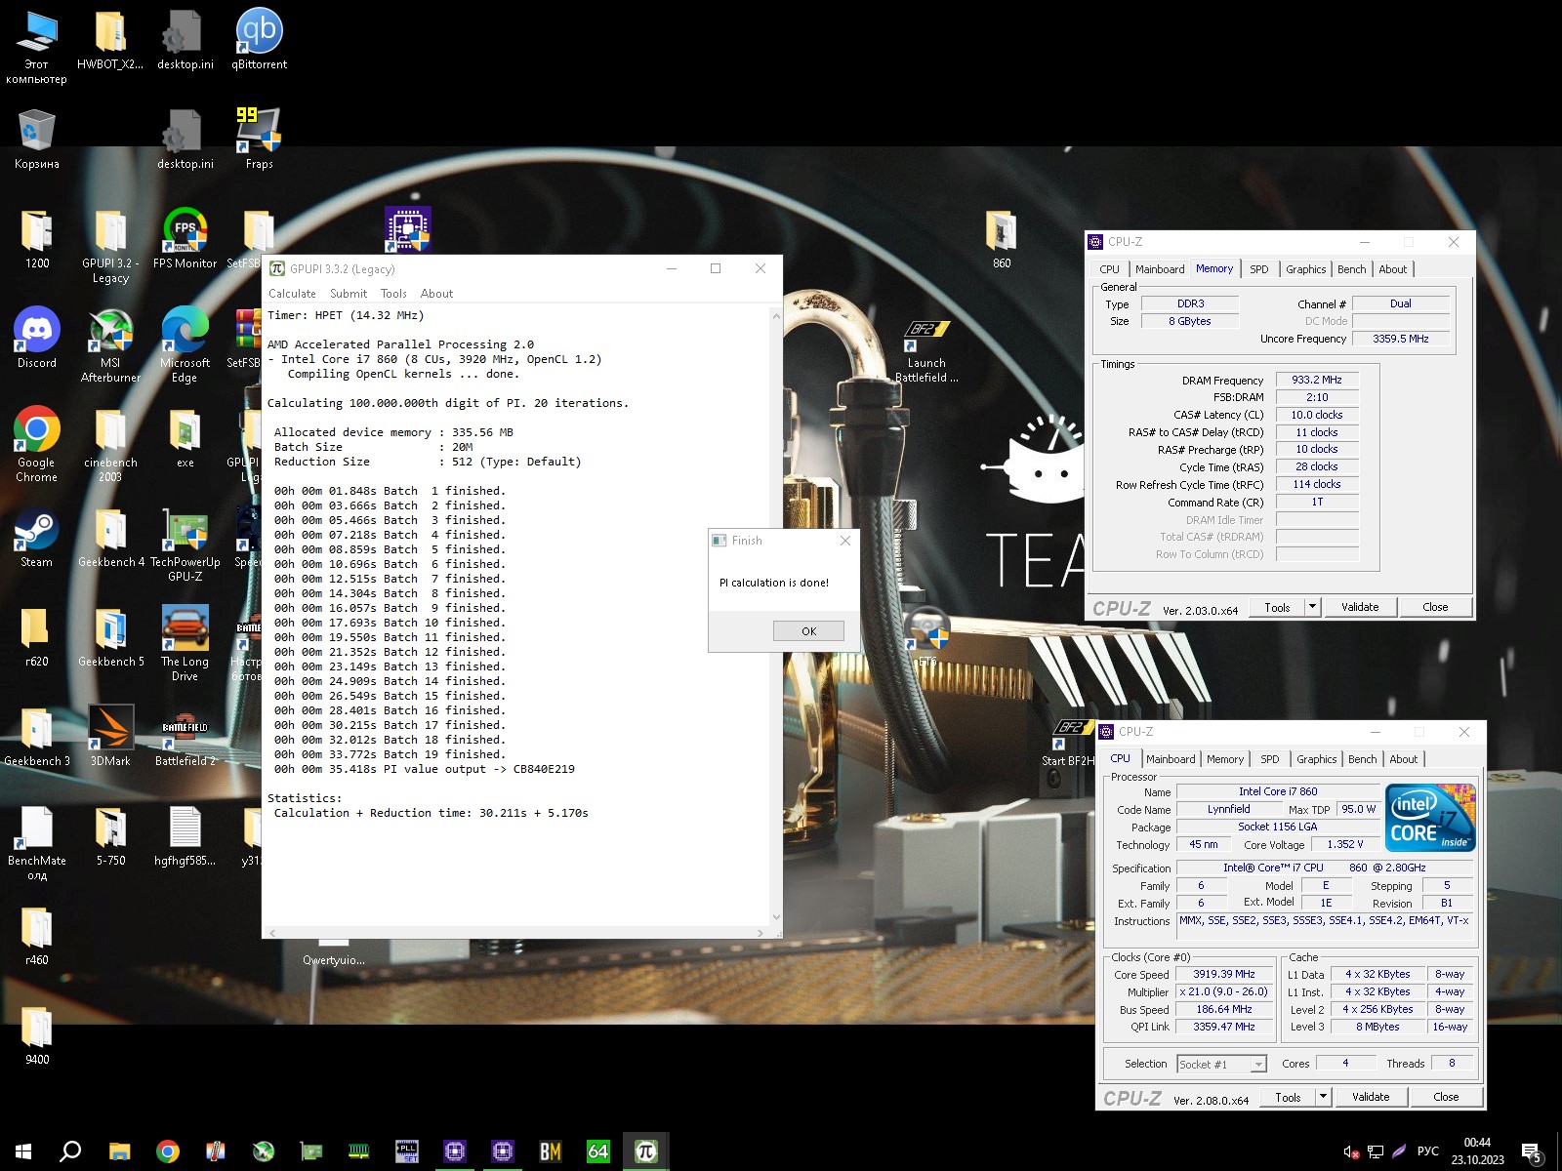Switch to CPU tab in upper CPU-Z
Image resolution: width=1562 pixels, height=1171 pixels.
click(x=1110, y=269)
